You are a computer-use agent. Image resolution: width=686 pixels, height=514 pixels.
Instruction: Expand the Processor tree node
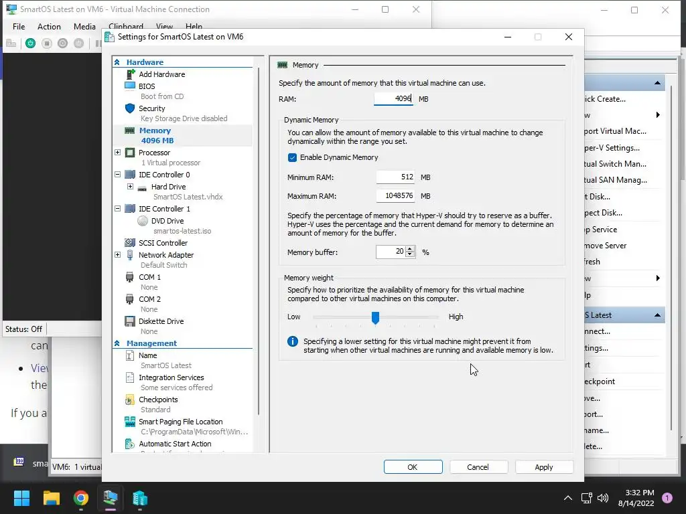[118, 153]
